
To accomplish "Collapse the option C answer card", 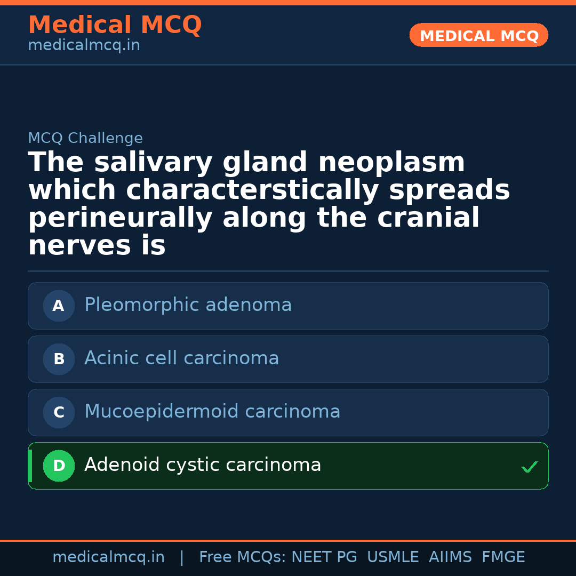I will pyautogui.click(x=288, y=412).
